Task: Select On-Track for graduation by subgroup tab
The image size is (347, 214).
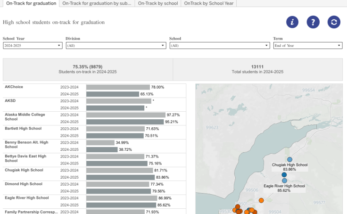Action: (97, 3)
